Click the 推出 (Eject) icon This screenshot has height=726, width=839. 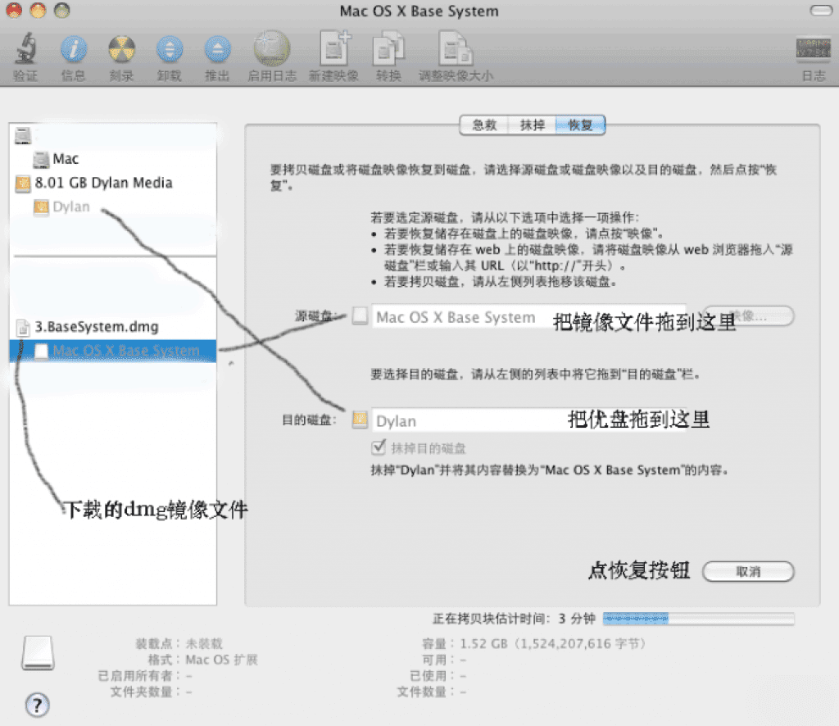click(x=216, y=49)
